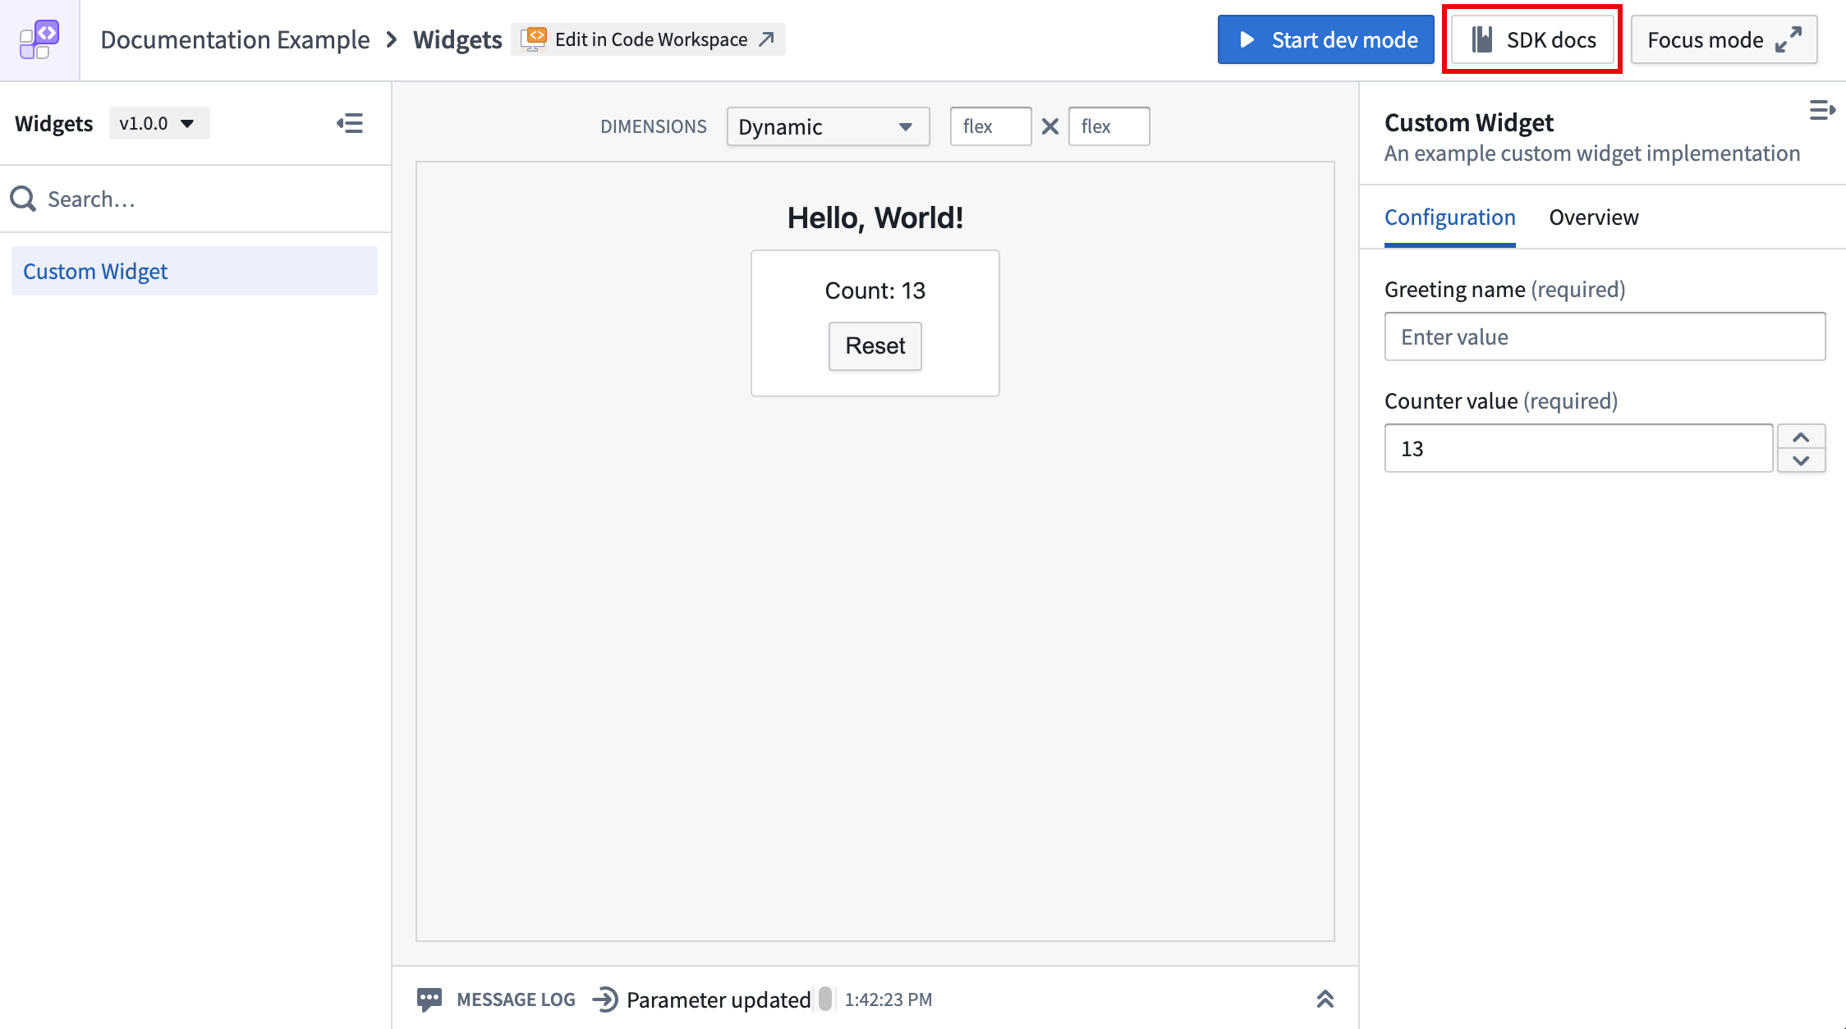Screen dimensions: 1846x1029
Task: Open the message log chat icon
Action: click(x=429, y=999)
